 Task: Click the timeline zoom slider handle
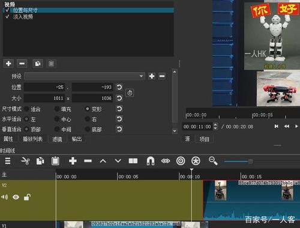coord(250,161)
